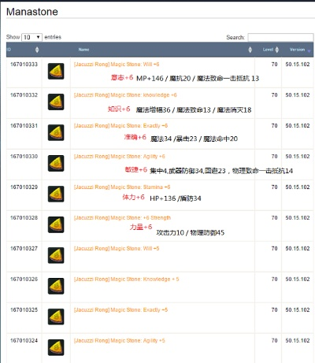Open Magic Stone: Knowledge + 5 link
This screenshot has height=363, width=315.
(127, 280)
